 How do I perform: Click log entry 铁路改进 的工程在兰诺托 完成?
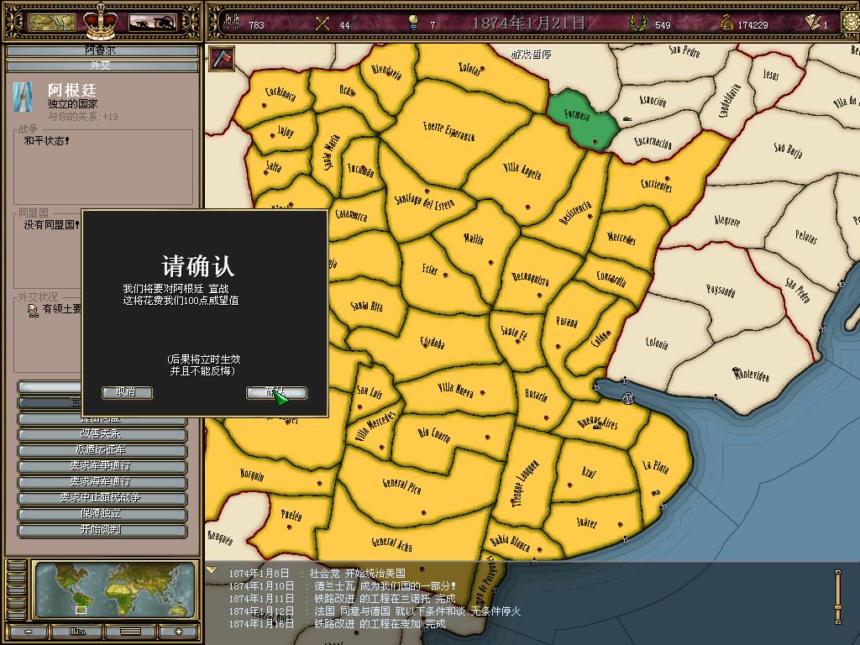pyautogui.click(x=385, y=599)
